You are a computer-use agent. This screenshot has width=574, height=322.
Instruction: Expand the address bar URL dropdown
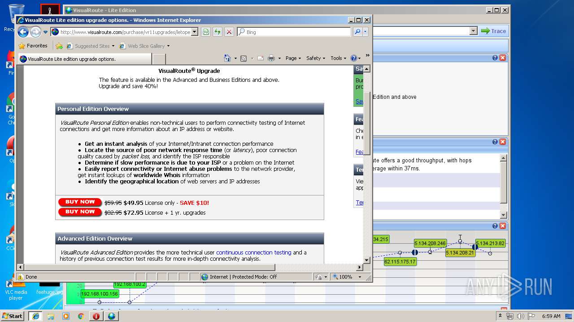(x=194, y=32)
